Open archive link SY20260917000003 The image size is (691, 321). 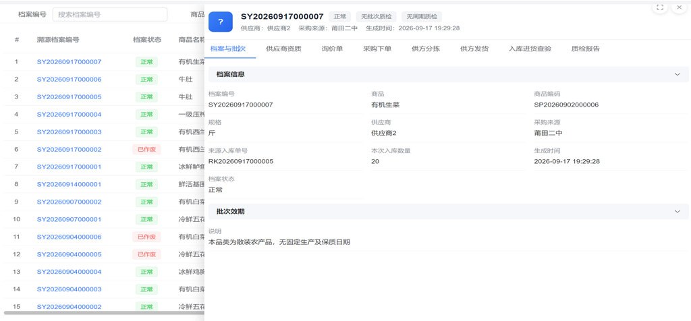[x=70, y=132]
